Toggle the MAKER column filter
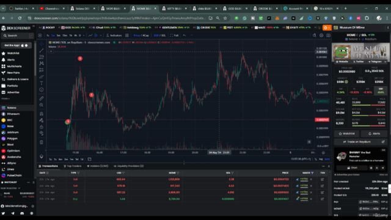The width and height of the screenshot is (391, 220). coord(312,173)
